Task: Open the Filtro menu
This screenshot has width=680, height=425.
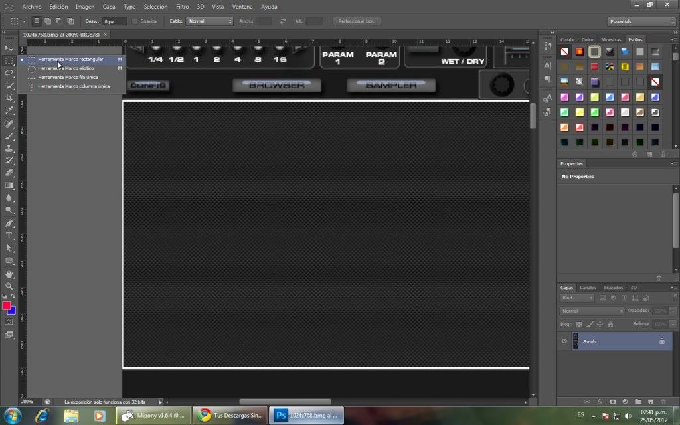Action: pos(182,7)
